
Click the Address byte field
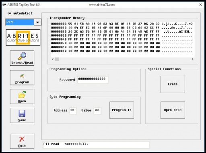73,111
